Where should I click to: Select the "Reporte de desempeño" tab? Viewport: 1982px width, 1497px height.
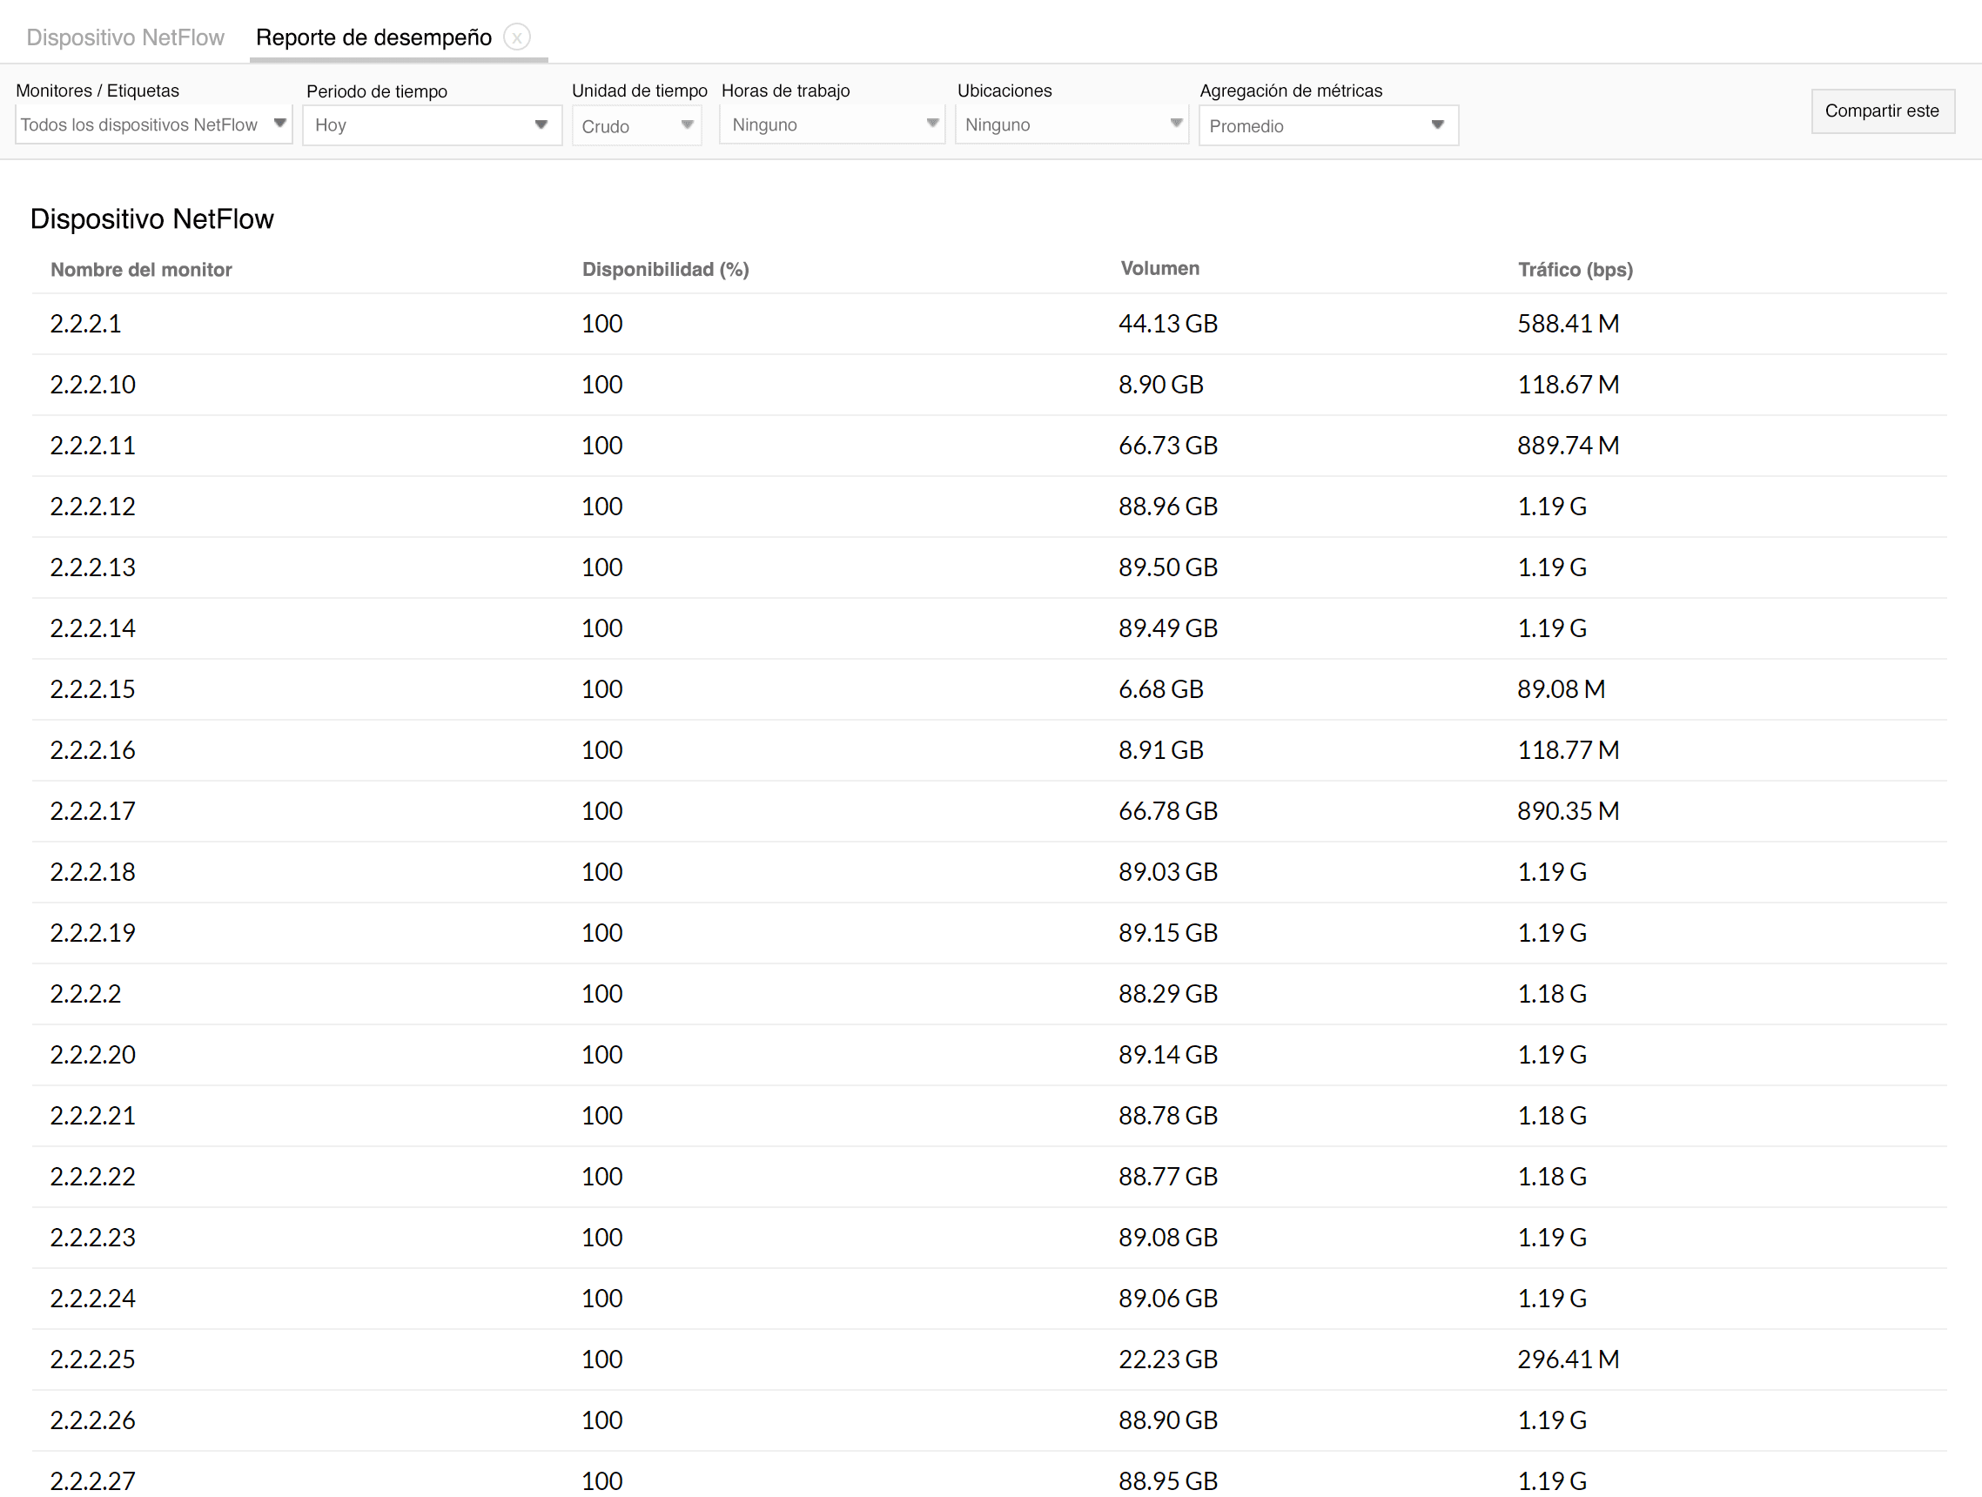click(373, 37)
